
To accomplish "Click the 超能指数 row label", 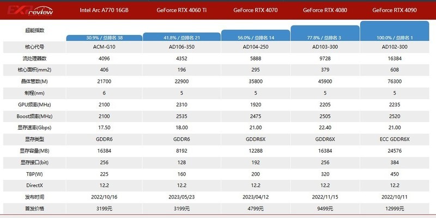I will [34, 31].
